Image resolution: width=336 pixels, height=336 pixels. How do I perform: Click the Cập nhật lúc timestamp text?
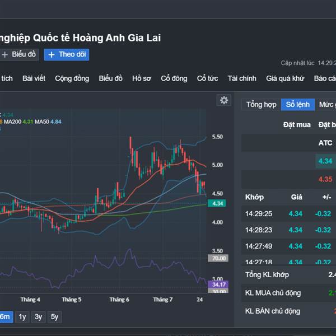[309, 63]
